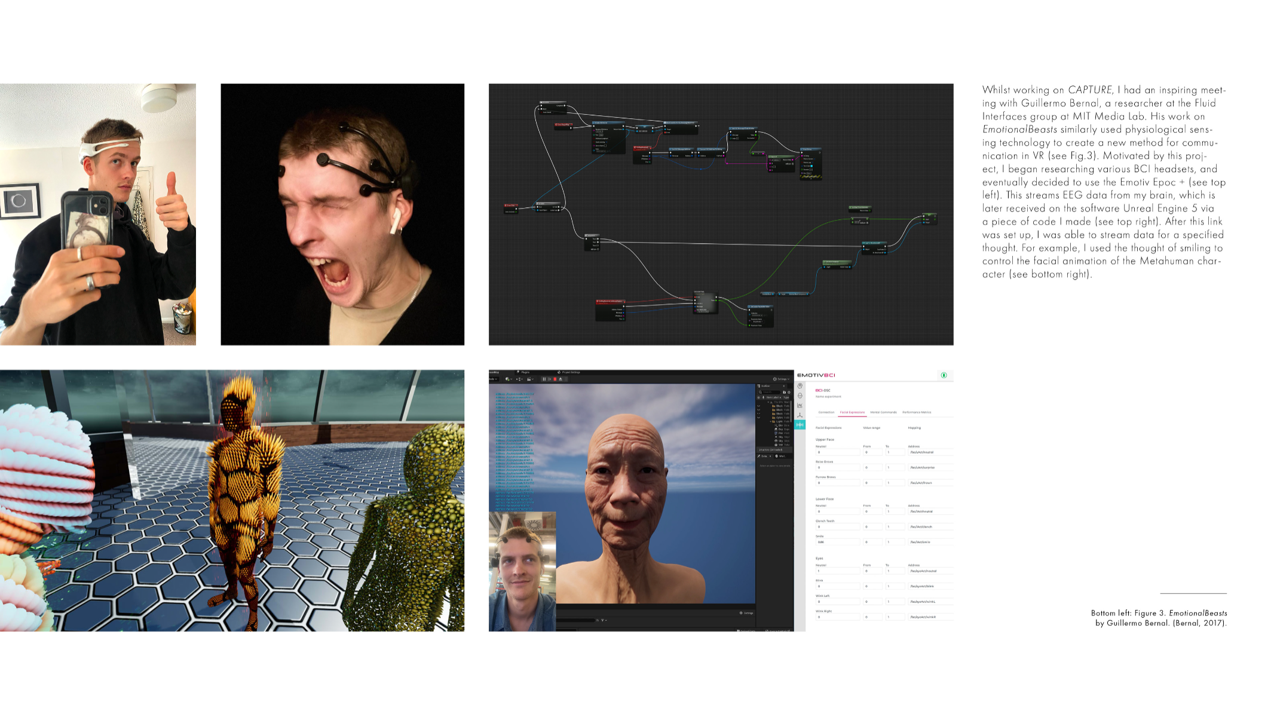Toggle visibility eye of second Outliner folder
This screenshot has height=717, width=1274.
pyautogui.click(x=759, y=410)
